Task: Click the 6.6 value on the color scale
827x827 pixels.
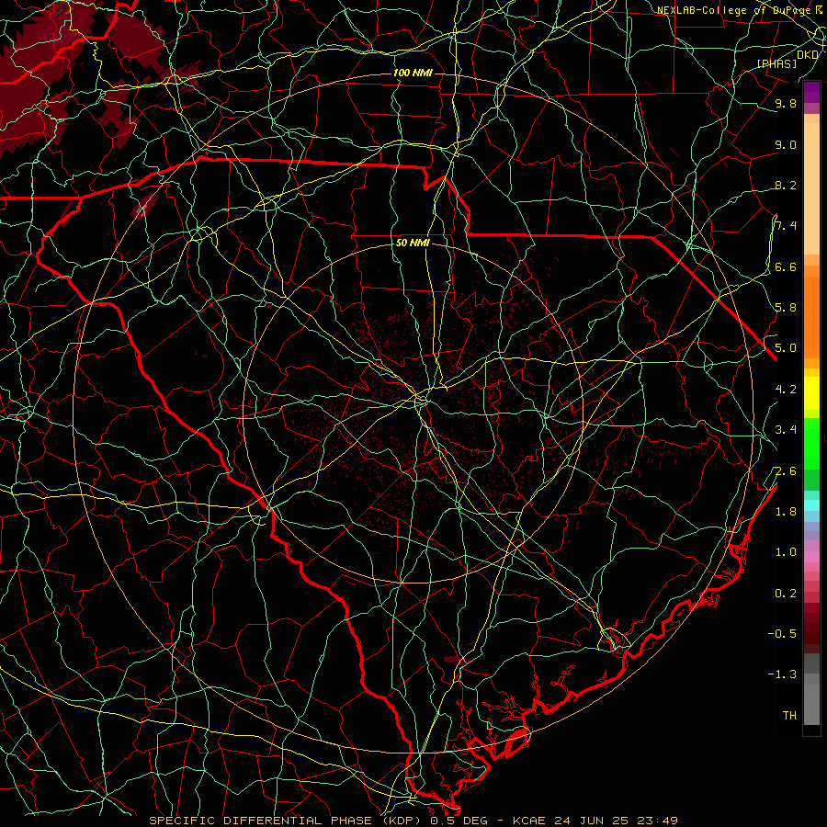Action: pos(786,266)
